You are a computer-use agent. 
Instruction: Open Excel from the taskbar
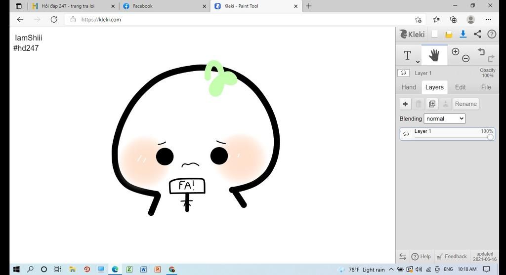coord(129,269)
